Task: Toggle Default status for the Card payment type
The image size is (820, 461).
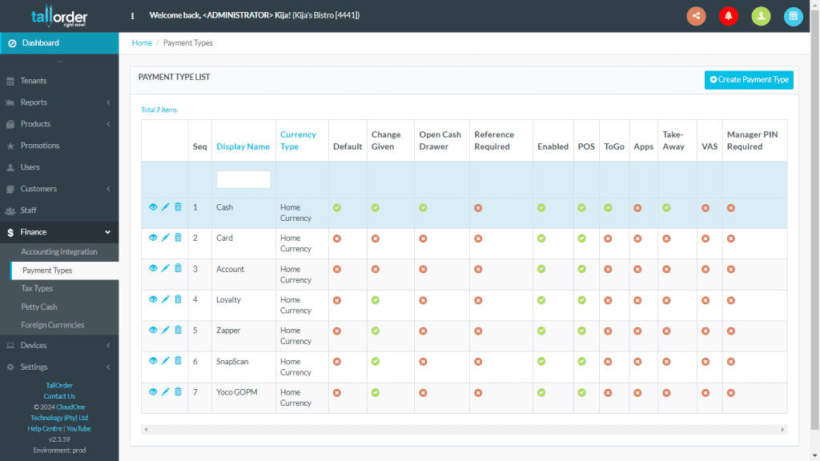Action: 336,238
